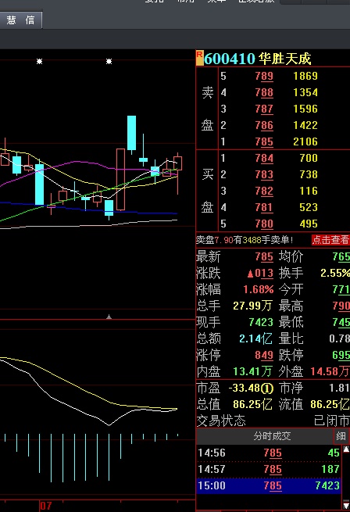Open trade details via the 细 button

341,436
